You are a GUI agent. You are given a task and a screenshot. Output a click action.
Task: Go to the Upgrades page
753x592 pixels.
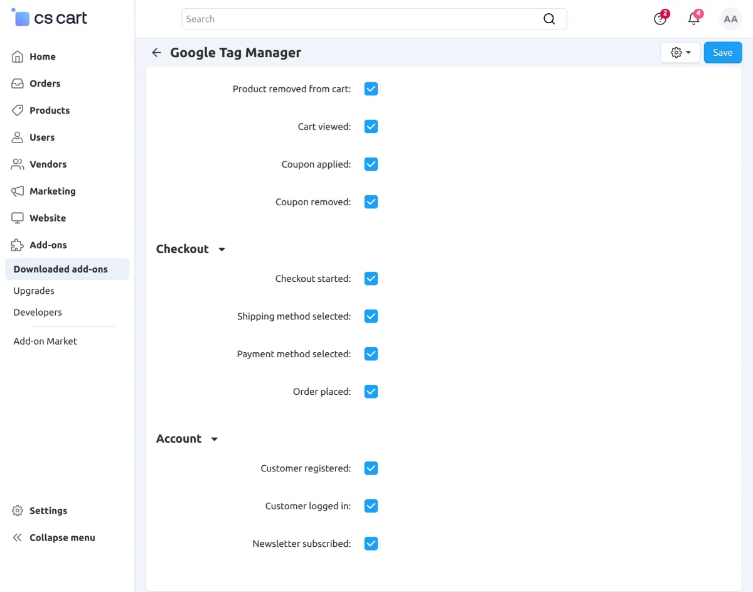[34, 291]
